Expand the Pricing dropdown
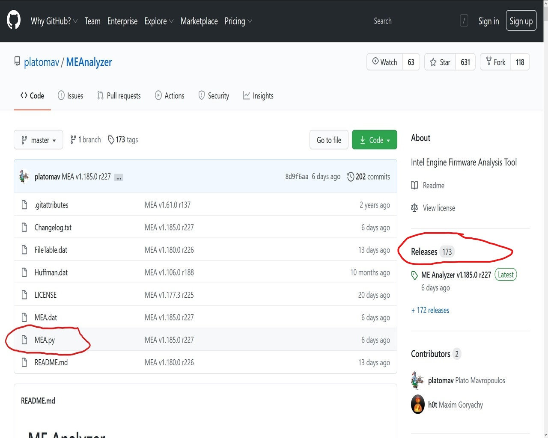 [x=238, y=21]
